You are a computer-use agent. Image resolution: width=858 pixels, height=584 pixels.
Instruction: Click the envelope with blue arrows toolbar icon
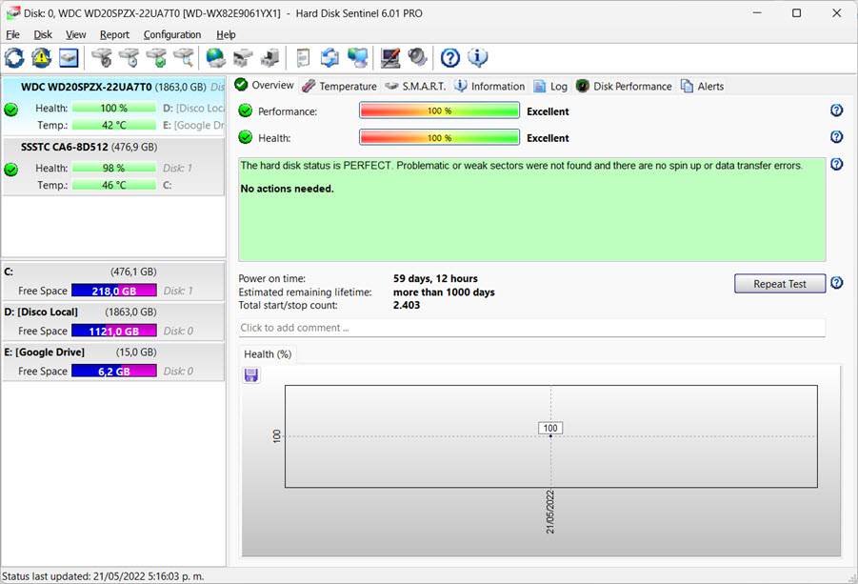pos(329,57)
